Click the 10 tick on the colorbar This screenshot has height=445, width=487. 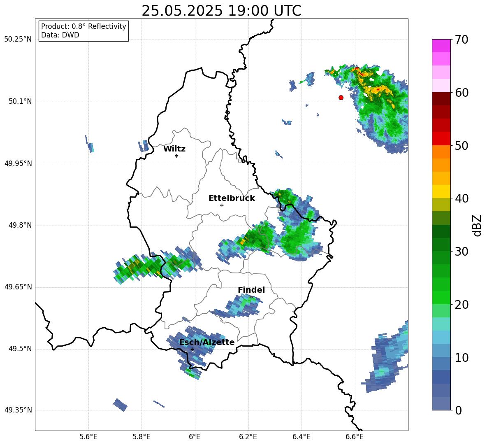click(461, 357)
